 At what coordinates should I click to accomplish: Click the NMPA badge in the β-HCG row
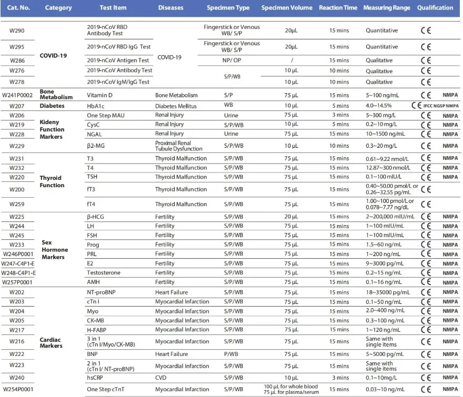click(450, 217)
